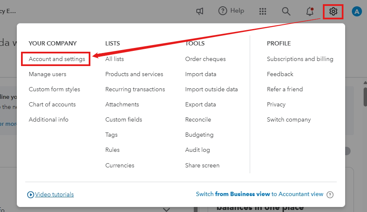
Task: Click the search magnifier icon
Action: click(x=286, y=11)
